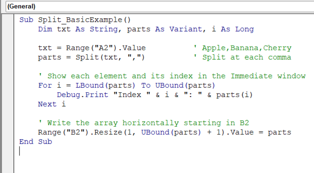This screenshot has width=314, height=173.
Task: Click the left margin beside the Debug.Print line
Action: pos(7,95)
